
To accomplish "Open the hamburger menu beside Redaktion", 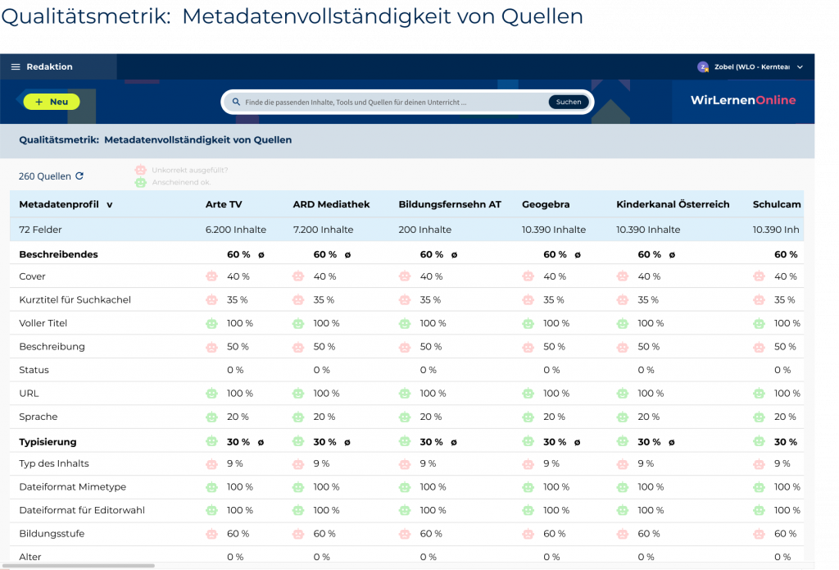I will (16, 67).
